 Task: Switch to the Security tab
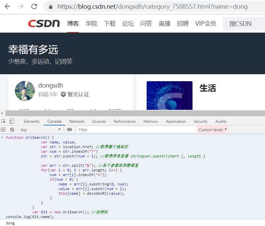pos(200,121)
